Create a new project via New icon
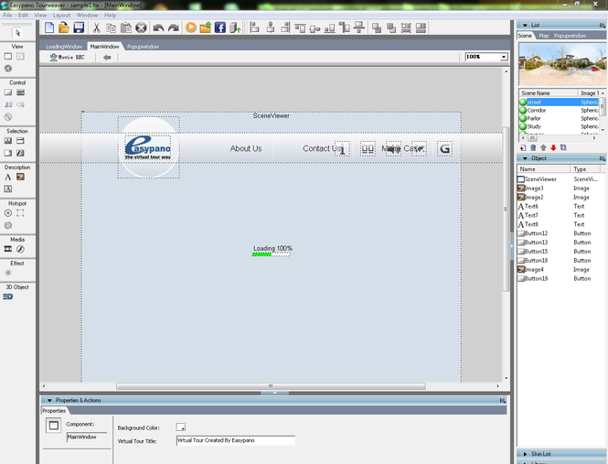This screenshot has width=608, height=464. point(49,27)
